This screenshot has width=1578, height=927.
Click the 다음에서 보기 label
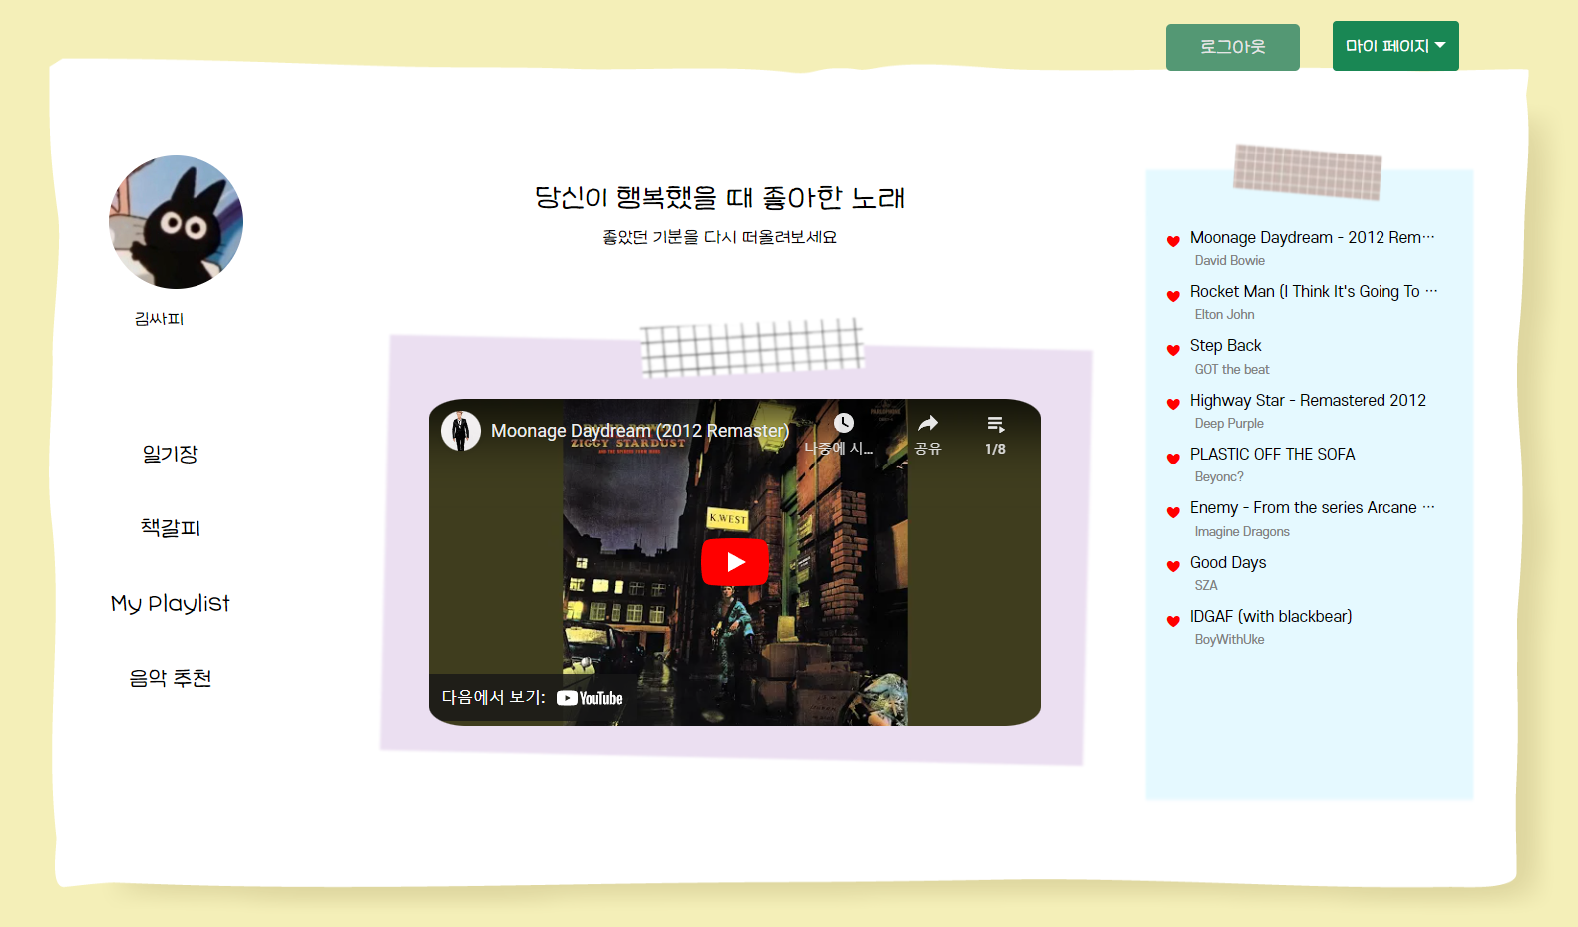point(494,697)
